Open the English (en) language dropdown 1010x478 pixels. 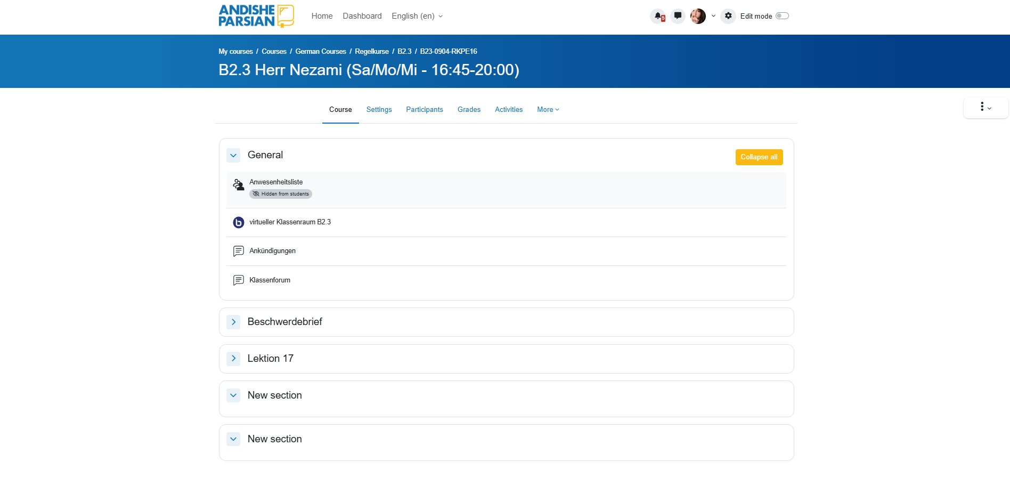(x=417, y=16)
